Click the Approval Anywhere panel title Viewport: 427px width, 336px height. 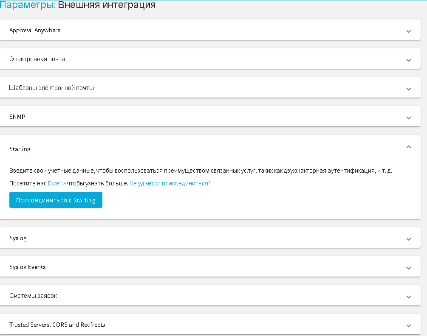[x=35, y=31]
